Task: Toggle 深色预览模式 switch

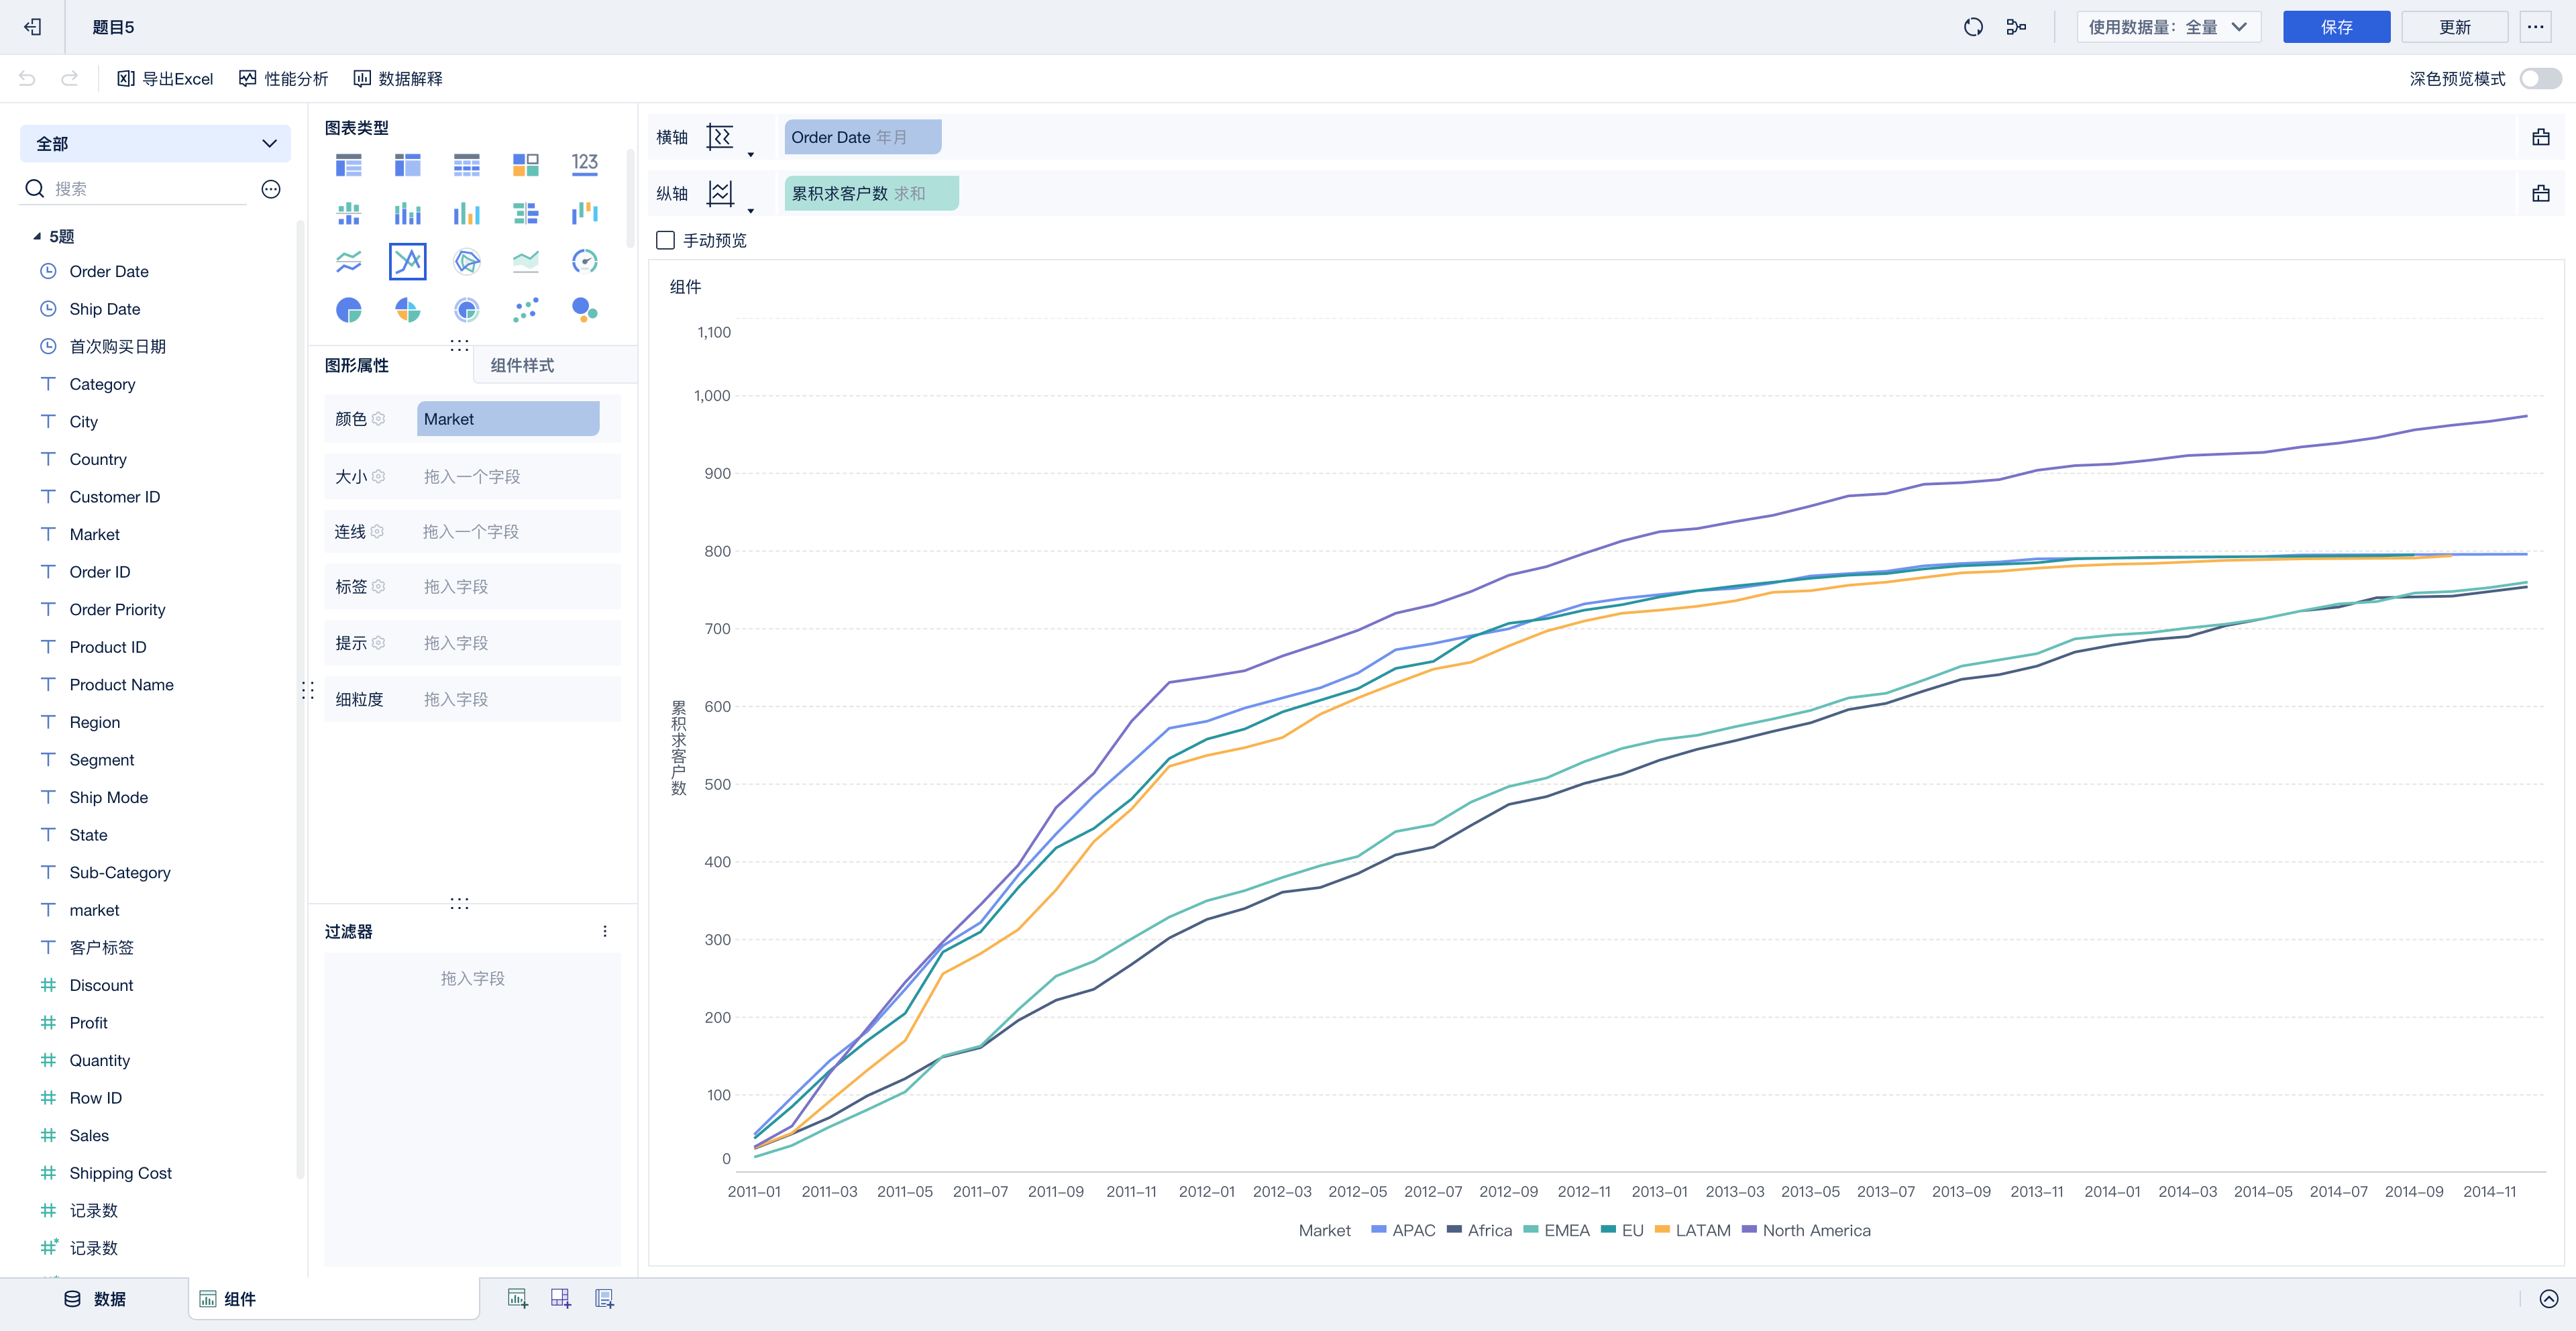Action: tap(2540, 79)
